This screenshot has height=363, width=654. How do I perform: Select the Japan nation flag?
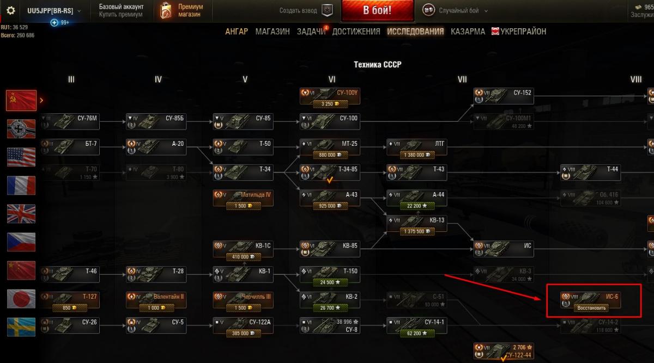click(21, 299)
